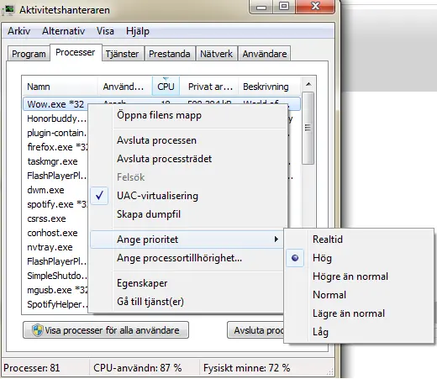
Task: Click the Avsluta process button
Action: coord(255,330)
